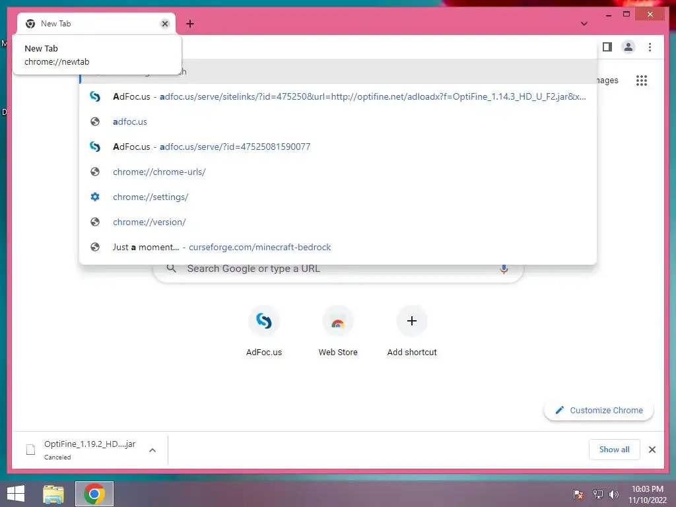This screenshot has height=507, width=676.
Task: Open network tray icon
Action: pos(597,494)
